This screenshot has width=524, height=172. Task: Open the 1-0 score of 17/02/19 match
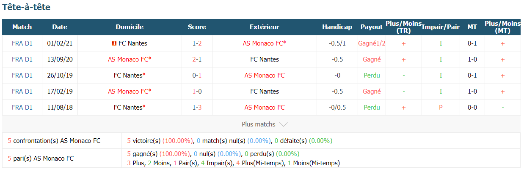point(197,91)
